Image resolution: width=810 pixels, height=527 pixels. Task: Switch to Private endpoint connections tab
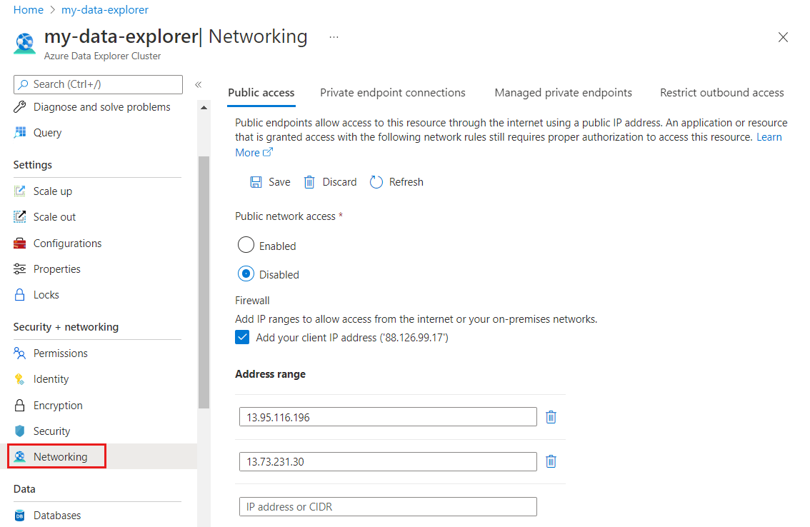392,92
